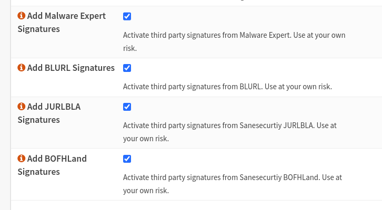Click the Sanesecurtiy JURLBLA description text
The height and width of the screenshot is (210, 382).
[x=229, y=132]
